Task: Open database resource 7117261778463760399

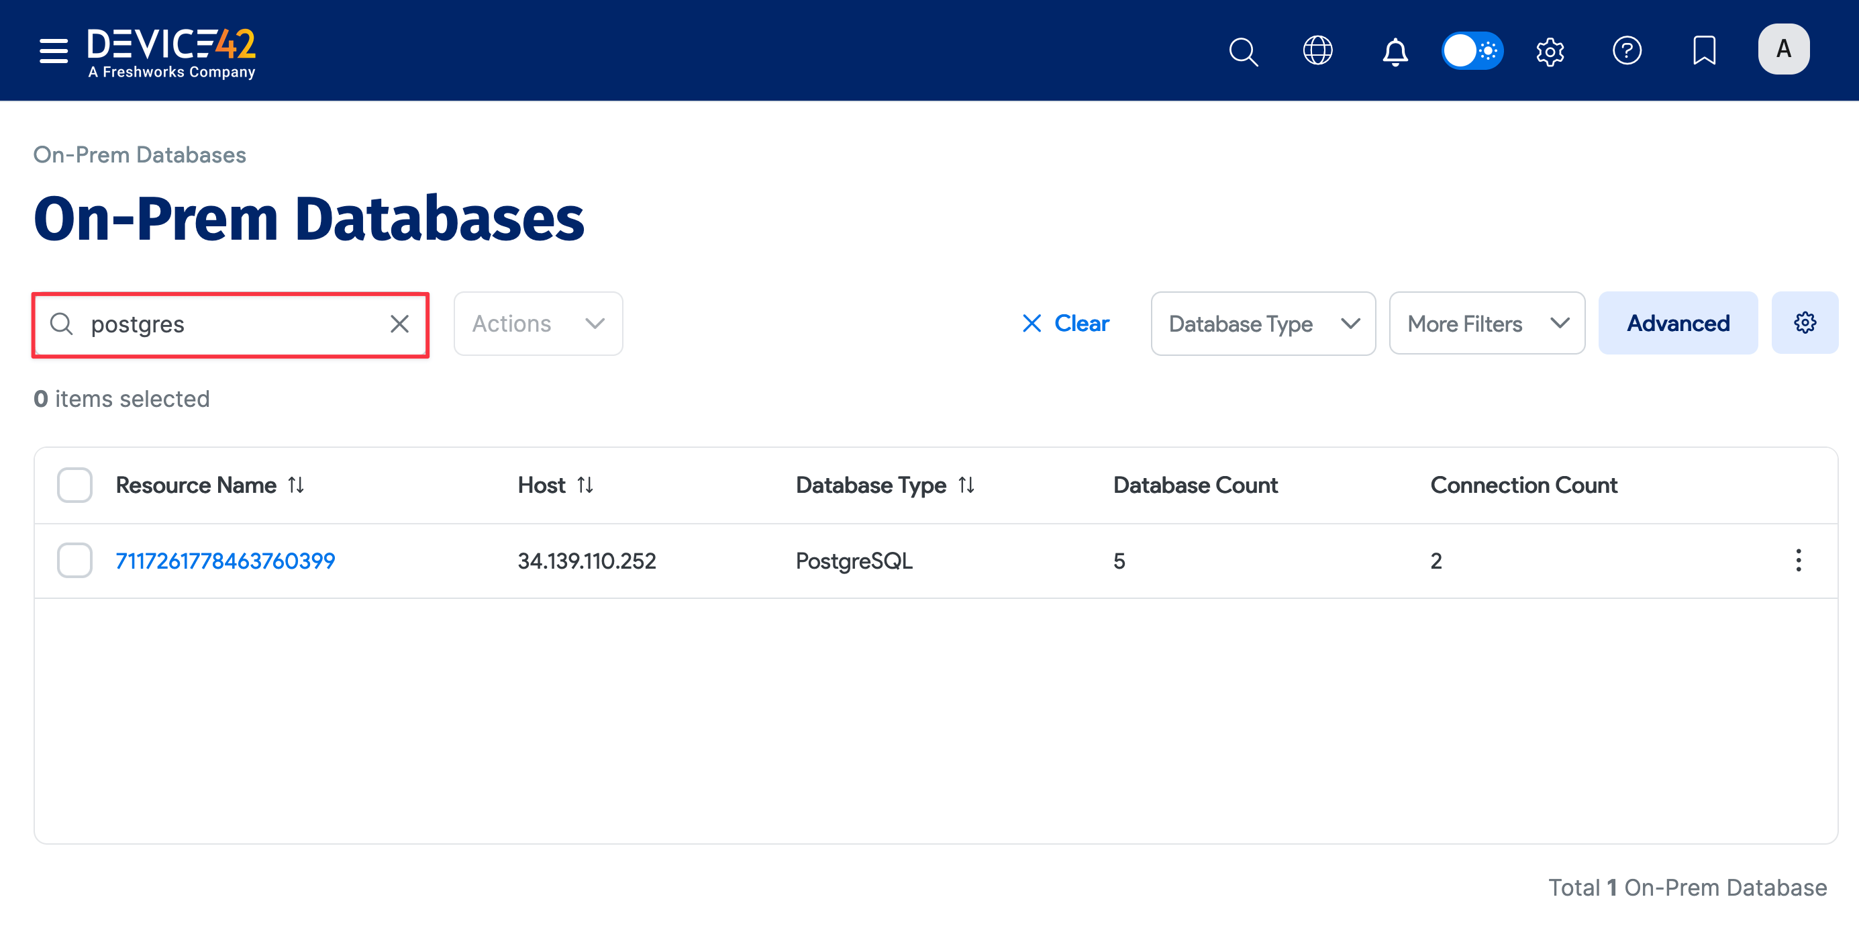Action: point(224,559)
